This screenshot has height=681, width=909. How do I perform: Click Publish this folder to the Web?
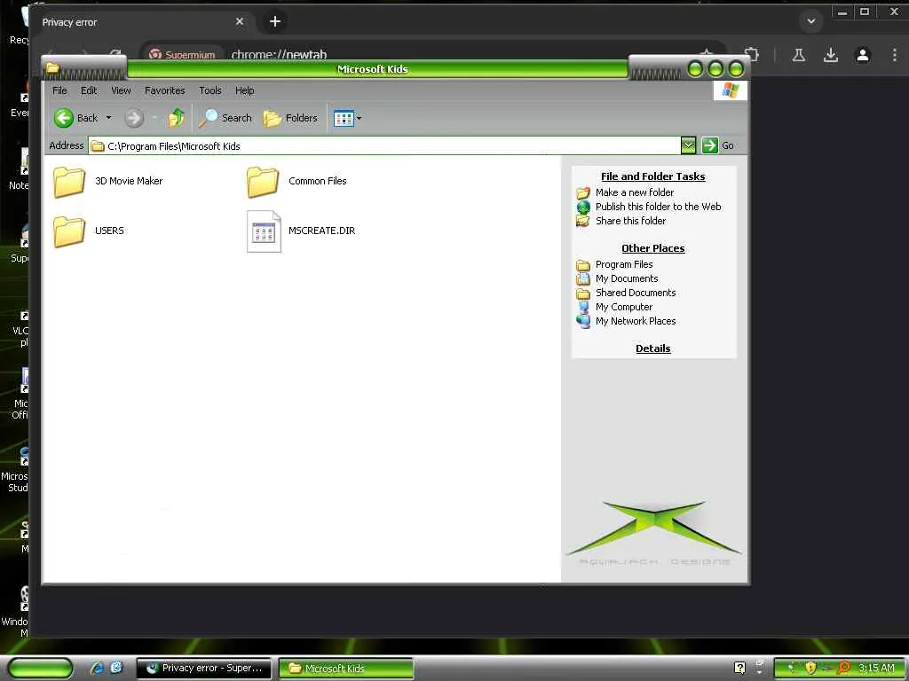pos(659,207)
